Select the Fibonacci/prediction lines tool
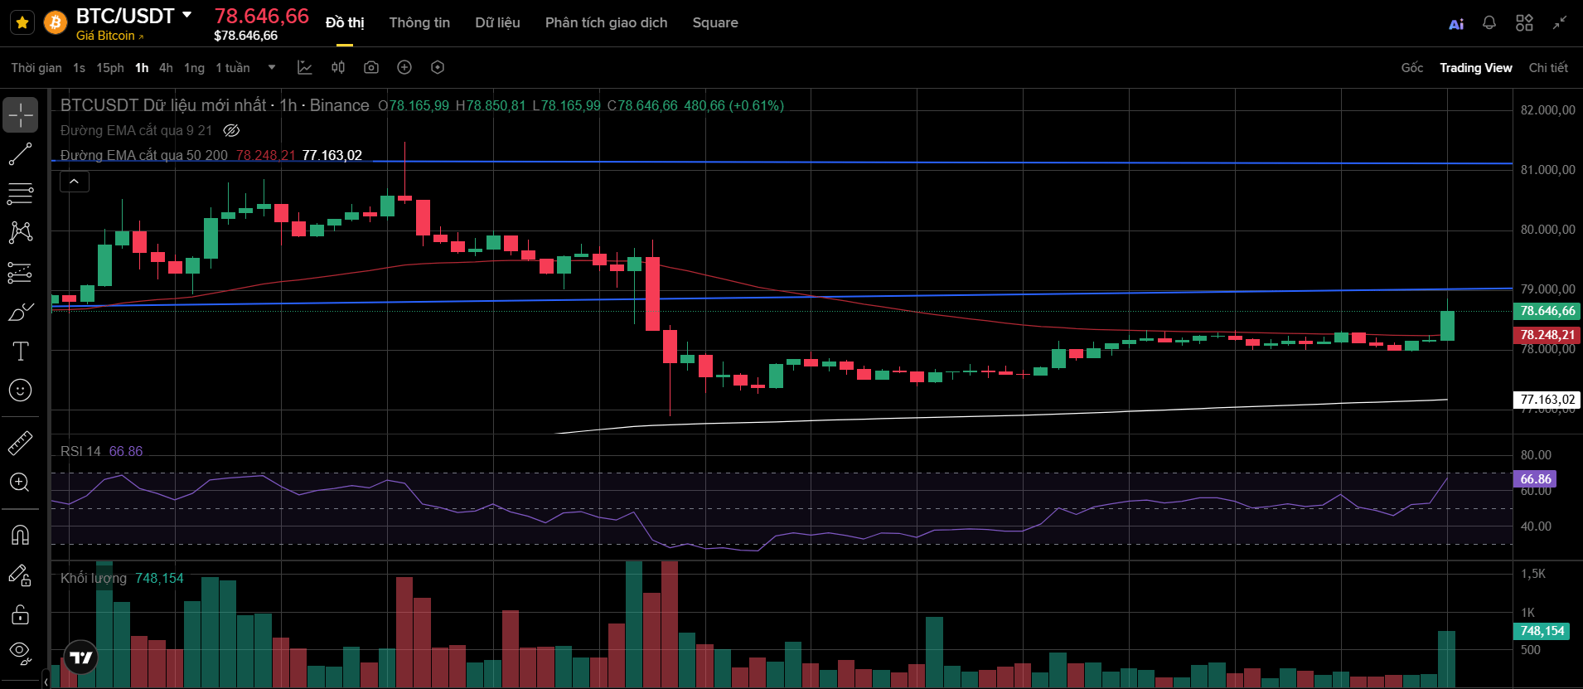Image resolution: width=1583 pixels, height=689 pixels. click(21, 272)
